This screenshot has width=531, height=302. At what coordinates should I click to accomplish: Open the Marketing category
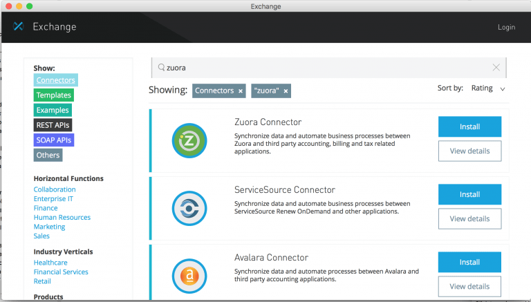click(x=49, y=227)
